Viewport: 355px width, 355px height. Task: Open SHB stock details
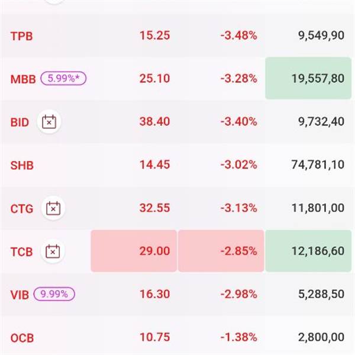coord(22,165)
